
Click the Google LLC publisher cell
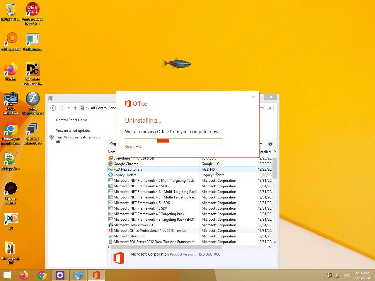coord(210,164)
